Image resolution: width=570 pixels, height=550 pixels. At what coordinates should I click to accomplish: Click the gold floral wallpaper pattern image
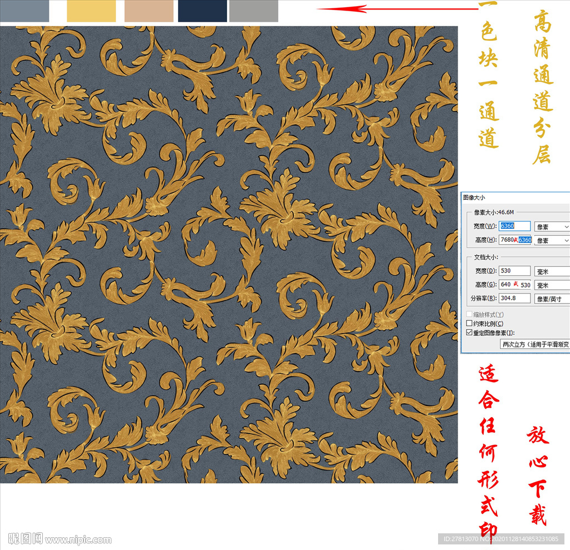(x=229, y=255)
